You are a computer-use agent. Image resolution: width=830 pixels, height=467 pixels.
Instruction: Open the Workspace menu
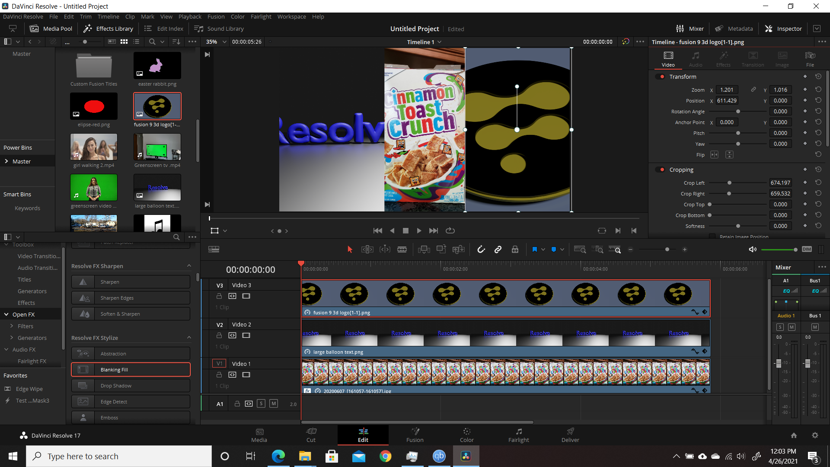click(x=291, y=16)
